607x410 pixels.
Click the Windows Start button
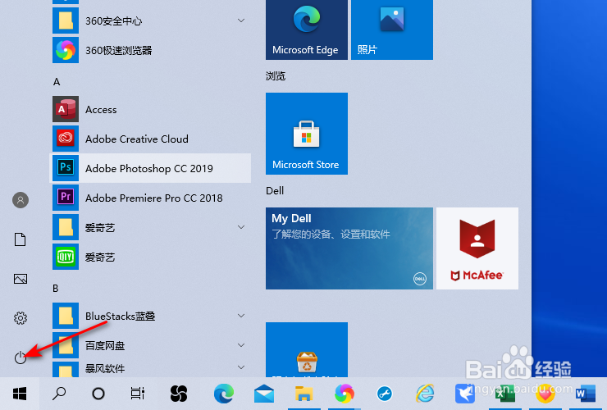click(20, 394)
